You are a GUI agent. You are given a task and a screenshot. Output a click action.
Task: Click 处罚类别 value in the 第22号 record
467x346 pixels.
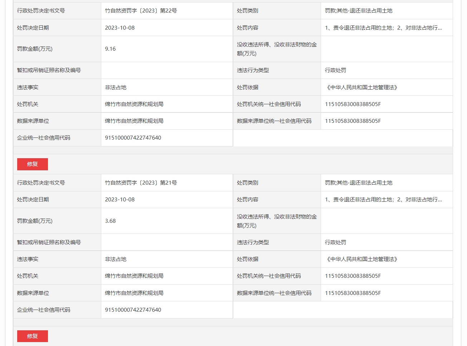pyautogui.click(x=358, y=11)
